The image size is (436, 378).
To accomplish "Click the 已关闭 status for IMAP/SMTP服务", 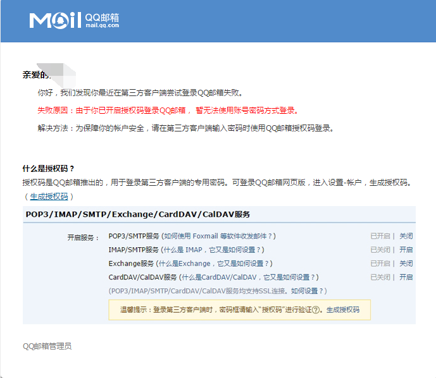I will (x=380, y=250).
